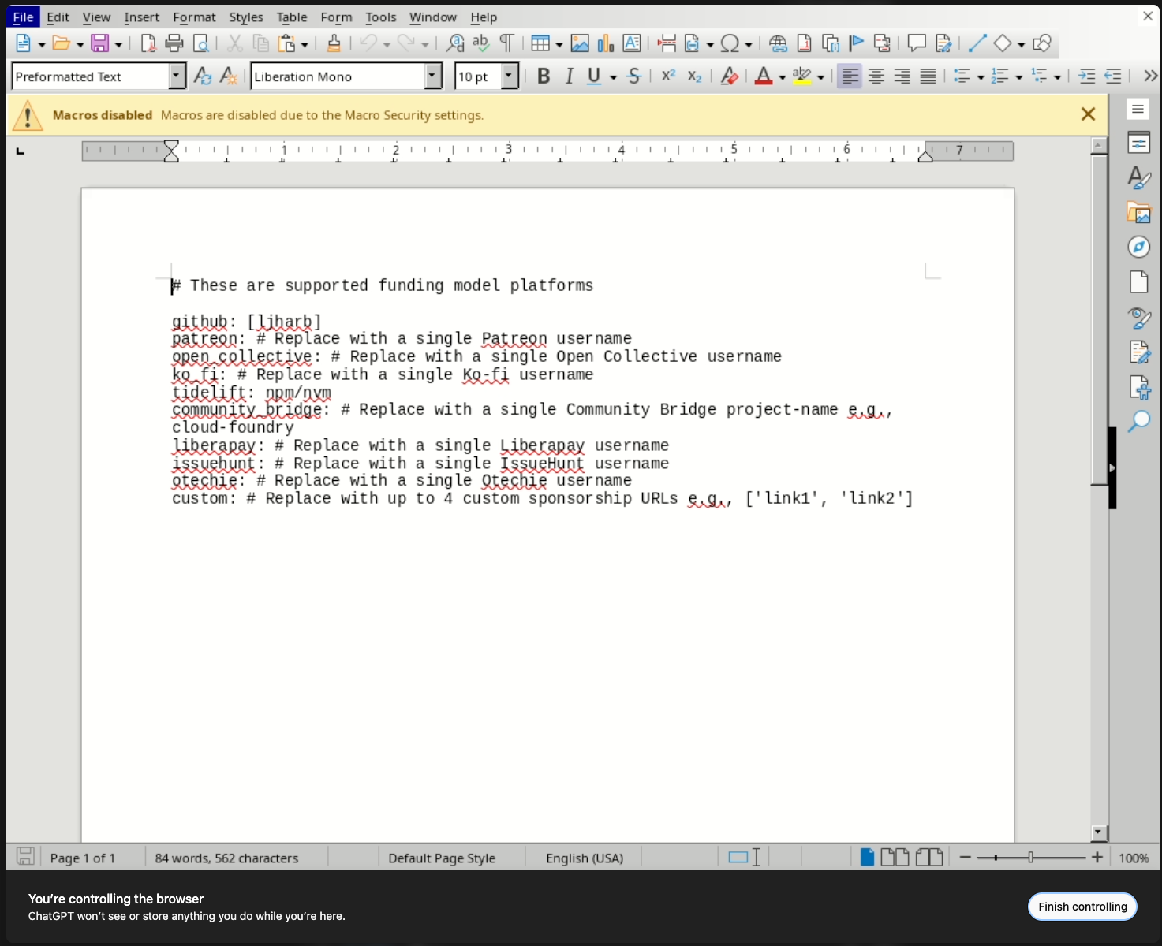Image resolution: width=1162 pixels, height=946 pixels.
Task: Click the Finish controlling button
Action: (1082, 907)
